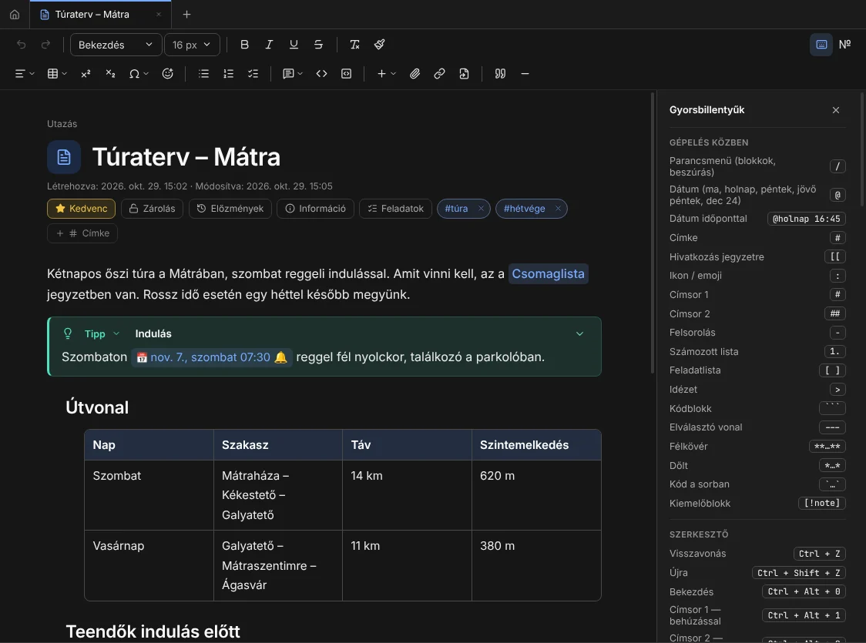866x643 pixels.
Task: Open the text alignment dropdown
Action: (x=25, y=74)
